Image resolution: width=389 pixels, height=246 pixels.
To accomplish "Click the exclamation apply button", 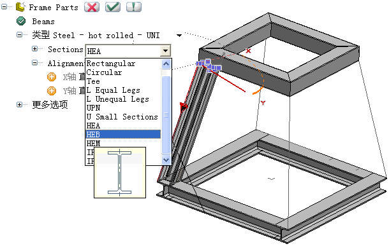I will (134, 7).
